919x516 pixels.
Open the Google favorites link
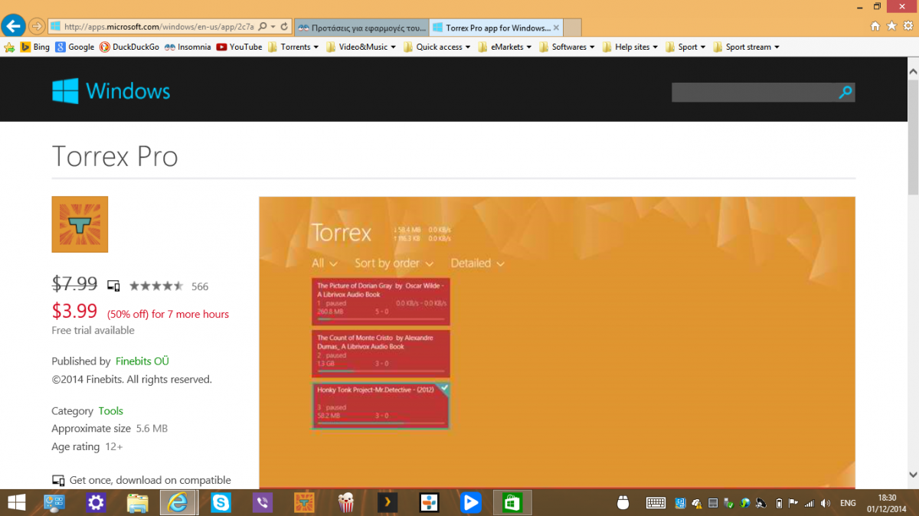click(x=75, y=47)
